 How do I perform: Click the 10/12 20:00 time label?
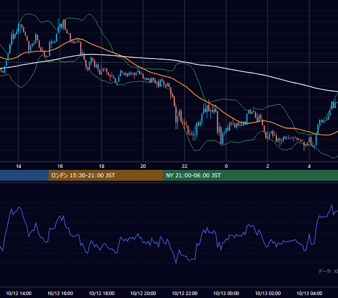click(143, 293)
